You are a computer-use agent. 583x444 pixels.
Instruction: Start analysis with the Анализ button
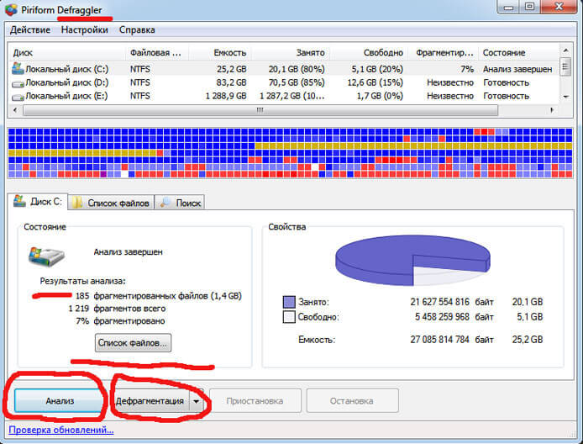[59, 401]
